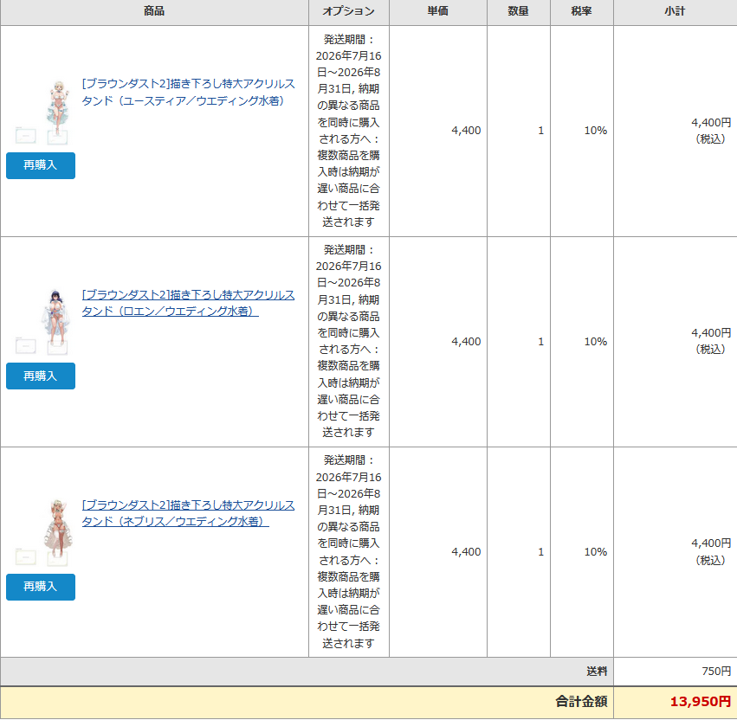Click the ロエン product thumbnail image
This screenshot has height=720, width=737.
point(42,322)
